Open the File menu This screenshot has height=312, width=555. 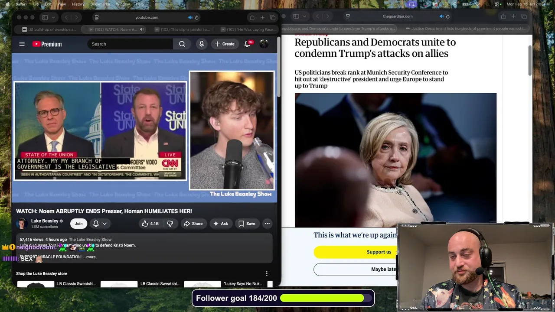coord(36,4)
